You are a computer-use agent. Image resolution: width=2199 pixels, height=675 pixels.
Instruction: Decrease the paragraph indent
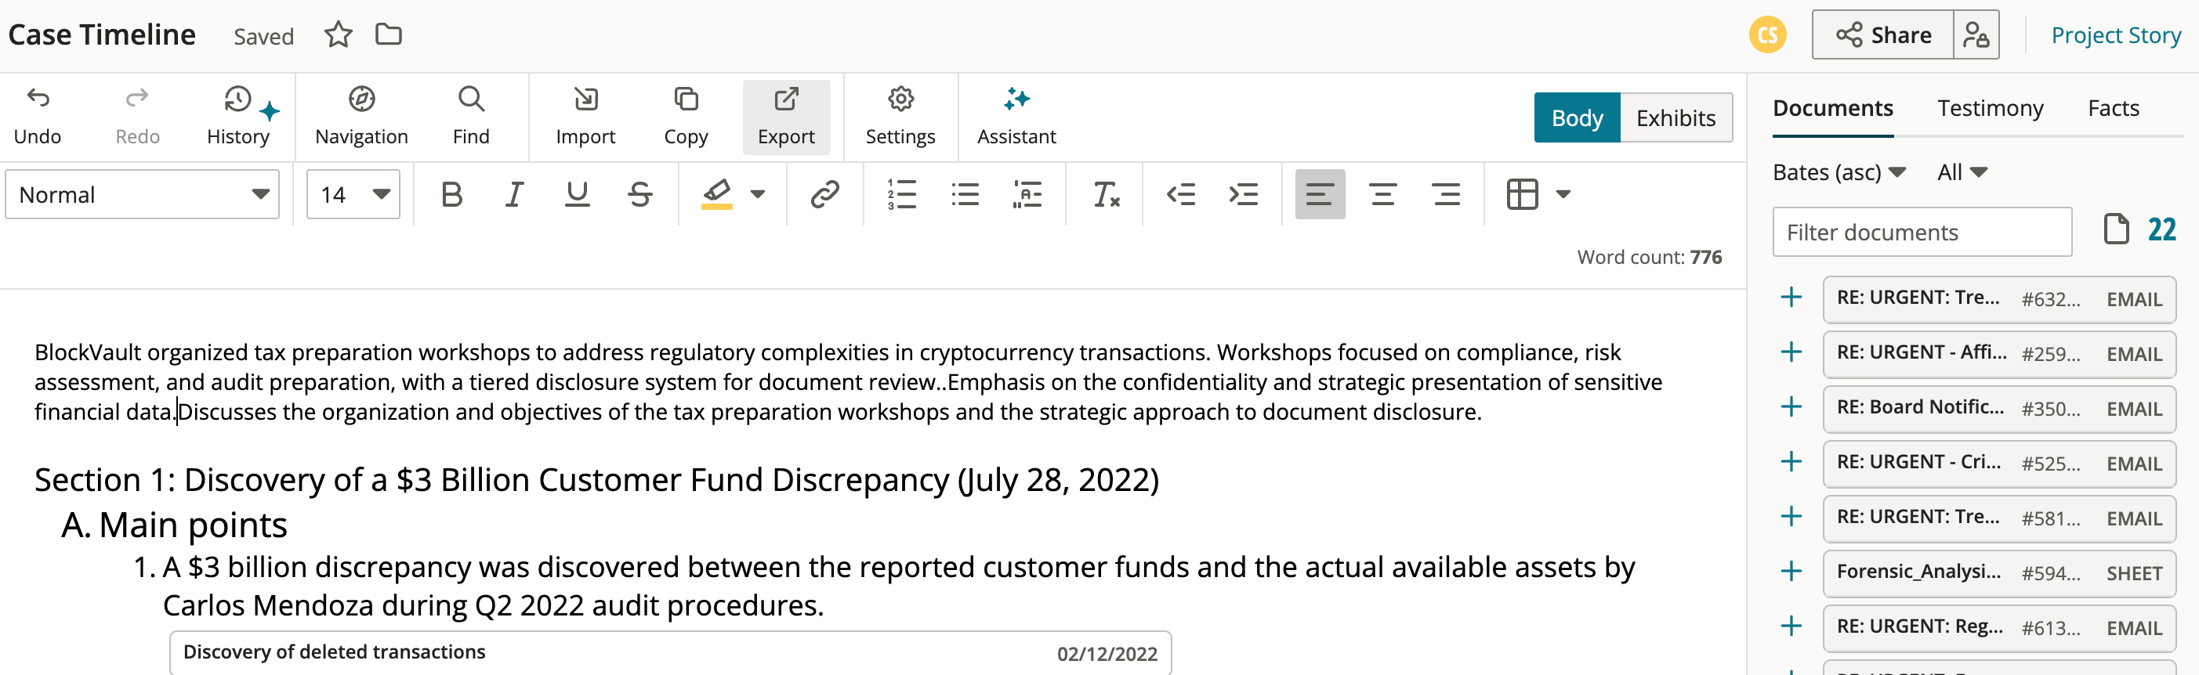1180,194
